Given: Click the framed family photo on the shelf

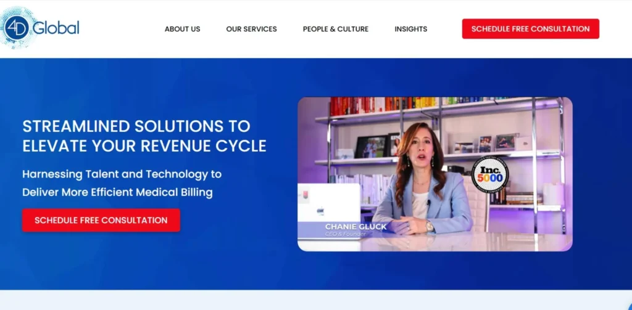Looking at the screenshot, I should pyautogui.click(x=371, y=147).
